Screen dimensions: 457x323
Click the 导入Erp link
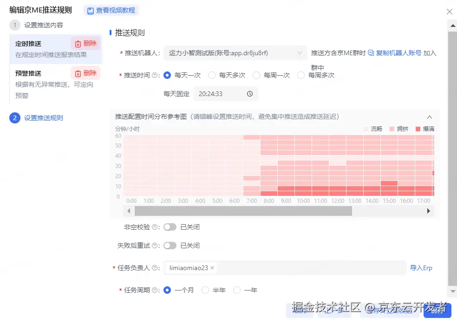click(421, 268)
